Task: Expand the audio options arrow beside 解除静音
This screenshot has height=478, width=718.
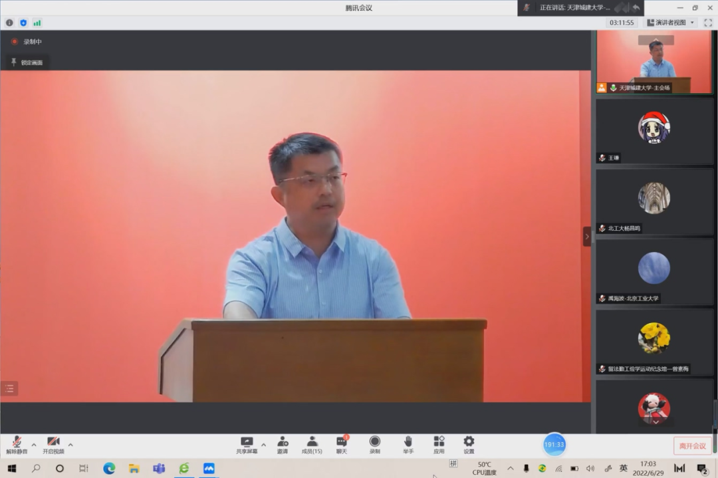Action: click(x=34, y=445)
